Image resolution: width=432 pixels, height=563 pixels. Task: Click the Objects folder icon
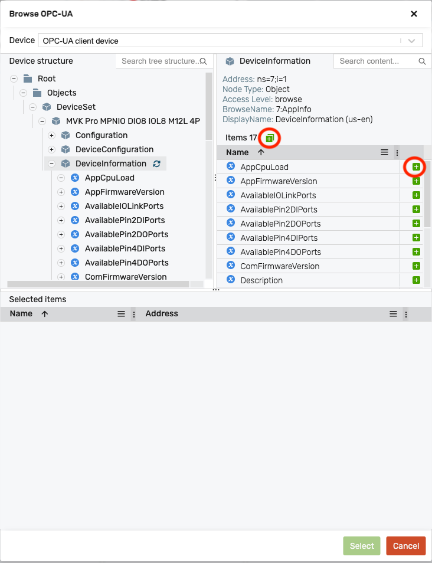point(37,93)
